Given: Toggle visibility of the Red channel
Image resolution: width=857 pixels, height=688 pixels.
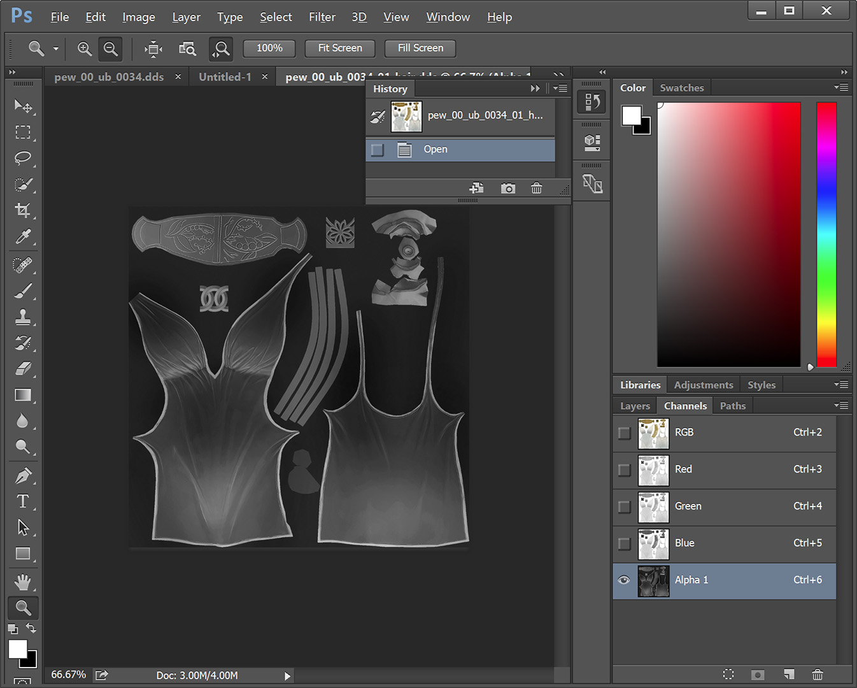Looking at the screenshot, I should point(624,469).
